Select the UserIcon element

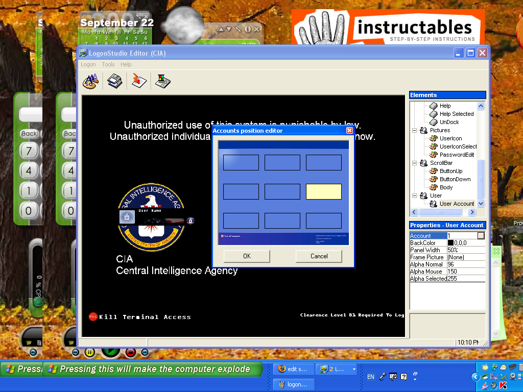(x=450, y=138)
